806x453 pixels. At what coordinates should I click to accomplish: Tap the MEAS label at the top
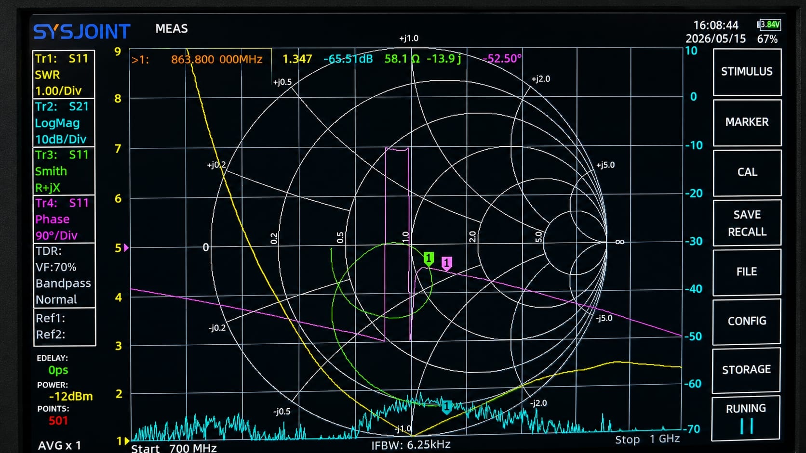tap(172, 29)
